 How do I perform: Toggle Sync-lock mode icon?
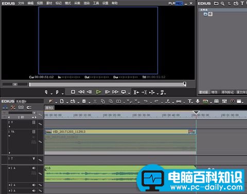(x=29, y=108)
